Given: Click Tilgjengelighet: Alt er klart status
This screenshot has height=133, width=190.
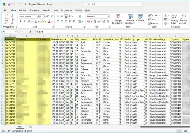Looking at the screenshot, I should click(x=20, y=131).
